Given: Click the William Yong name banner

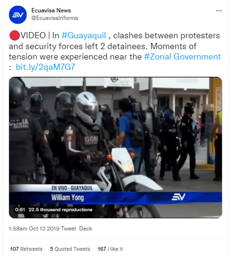Looking at the screenshot, I should 67,197.
